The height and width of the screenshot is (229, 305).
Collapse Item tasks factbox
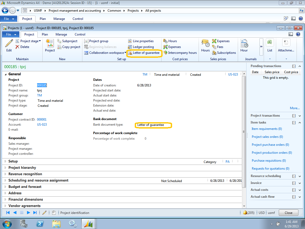tap(300, 123)
